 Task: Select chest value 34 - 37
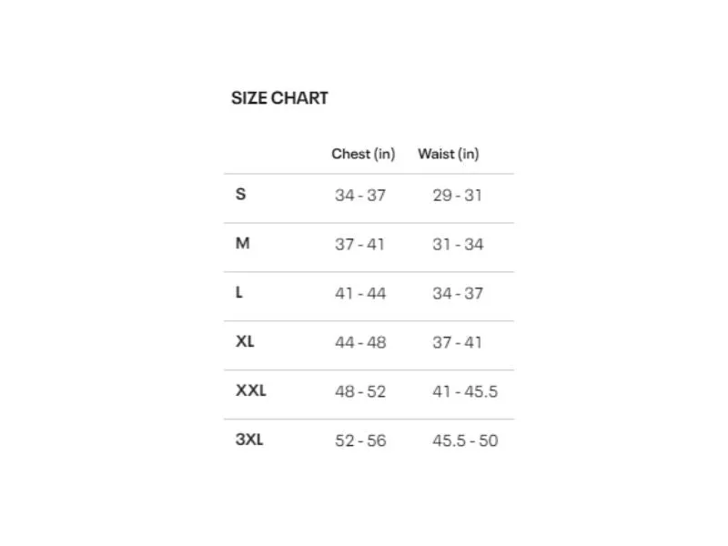point(360,196)
